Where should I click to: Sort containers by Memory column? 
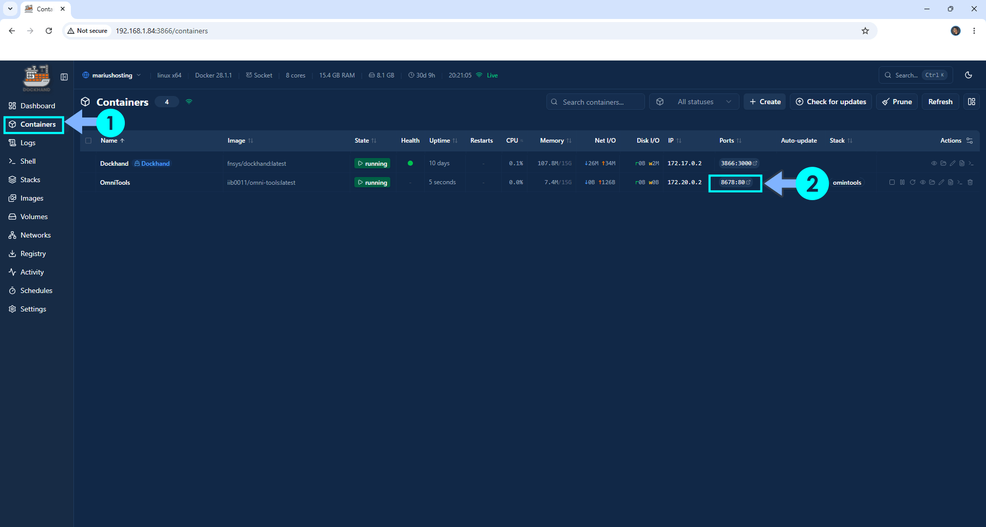click(x=556, y=141)
